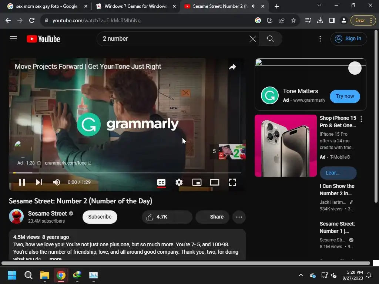Skip to next video

39,182
